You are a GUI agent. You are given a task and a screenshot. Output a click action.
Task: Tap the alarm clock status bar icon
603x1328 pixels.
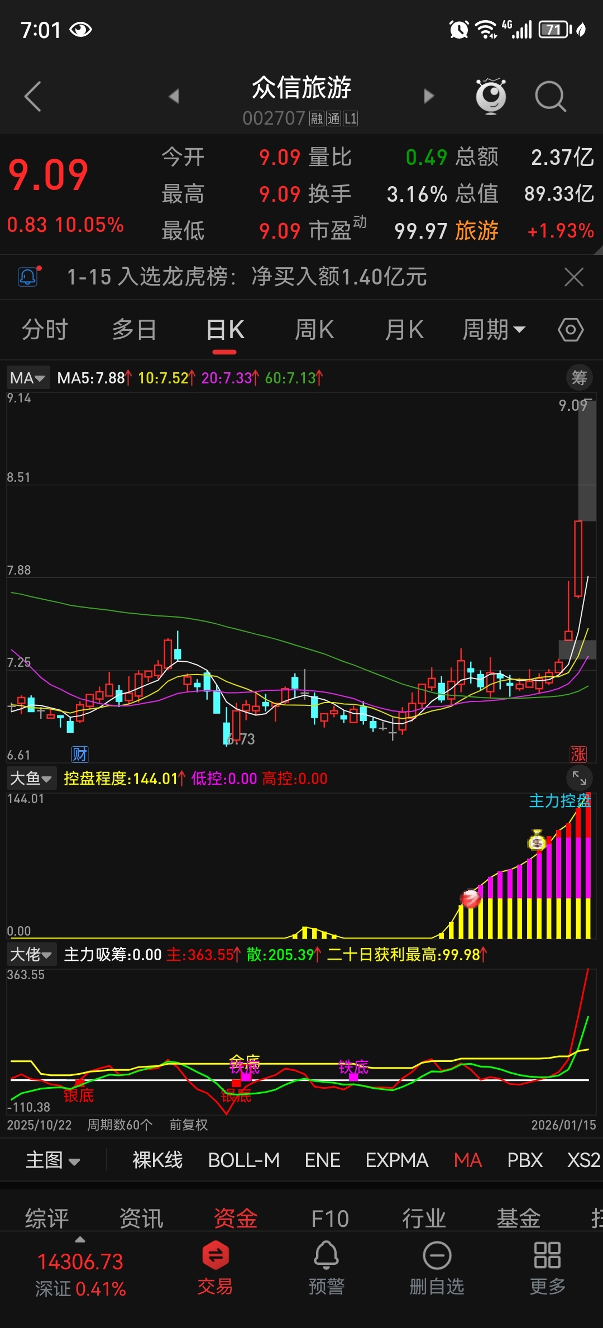tap(459, 29)
